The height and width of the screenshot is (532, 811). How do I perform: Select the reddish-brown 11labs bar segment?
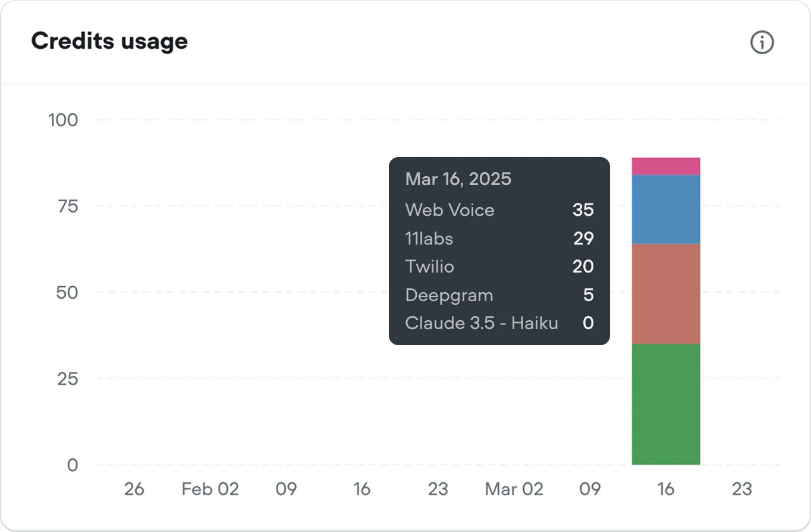pos(666,294)
